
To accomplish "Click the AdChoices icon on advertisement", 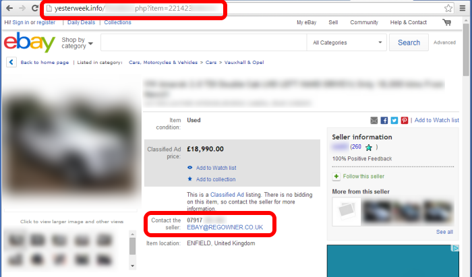I will [455, 248].
